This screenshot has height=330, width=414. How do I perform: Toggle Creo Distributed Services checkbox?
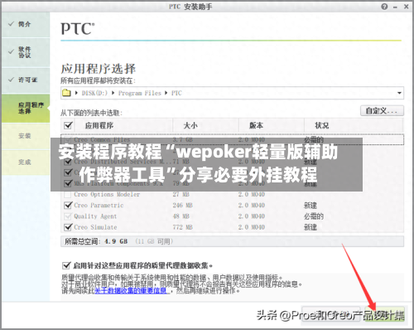click(68, 162)
